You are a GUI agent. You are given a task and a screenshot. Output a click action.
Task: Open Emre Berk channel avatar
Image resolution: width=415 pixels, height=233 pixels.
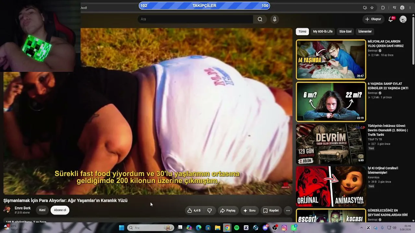pyautogui.click(x=7, y=210)
